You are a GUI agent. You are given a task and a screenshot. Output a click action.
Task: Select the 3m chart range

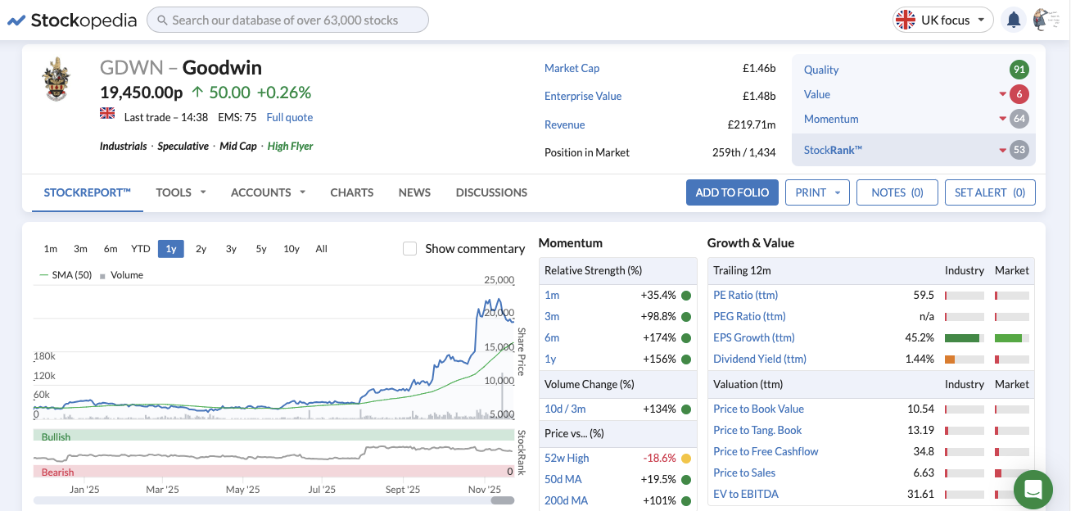pos(80,249)
